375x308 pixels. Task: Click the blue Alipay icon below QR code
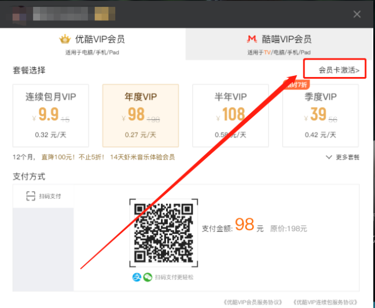(137, 277)
